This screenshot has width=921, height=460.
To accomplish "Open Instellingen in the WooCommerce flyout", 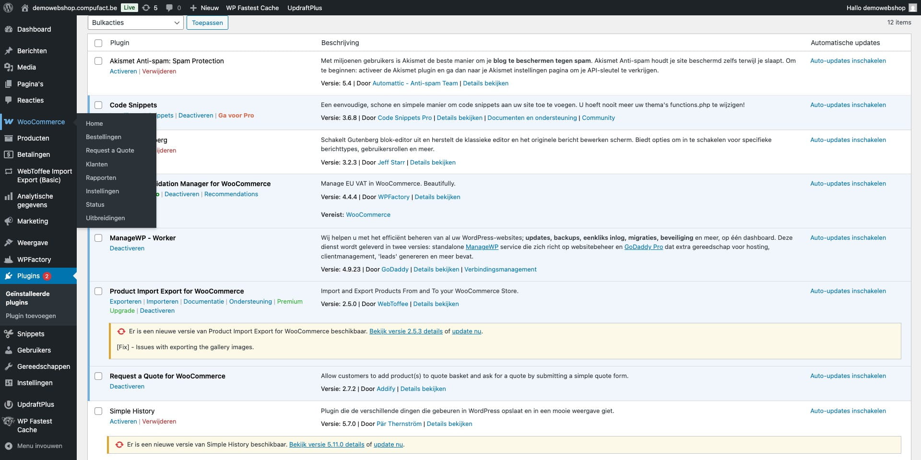I will point(103,191).
